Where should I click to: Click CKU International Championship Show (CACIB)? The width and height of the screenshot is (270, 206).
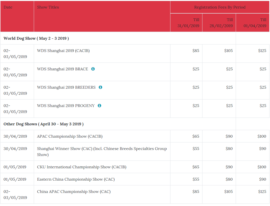81,167
